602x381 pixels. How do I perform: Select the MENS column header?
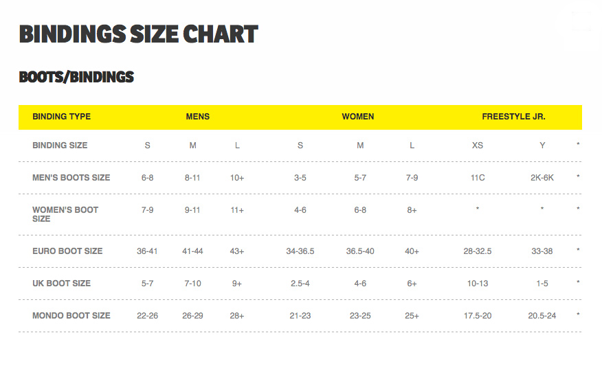[x=198, y=117]
